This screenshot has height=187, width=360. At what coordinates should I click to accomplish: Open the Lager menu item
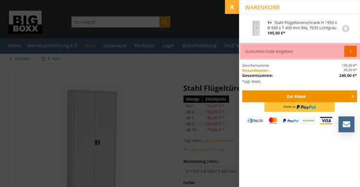pos(168,46)
